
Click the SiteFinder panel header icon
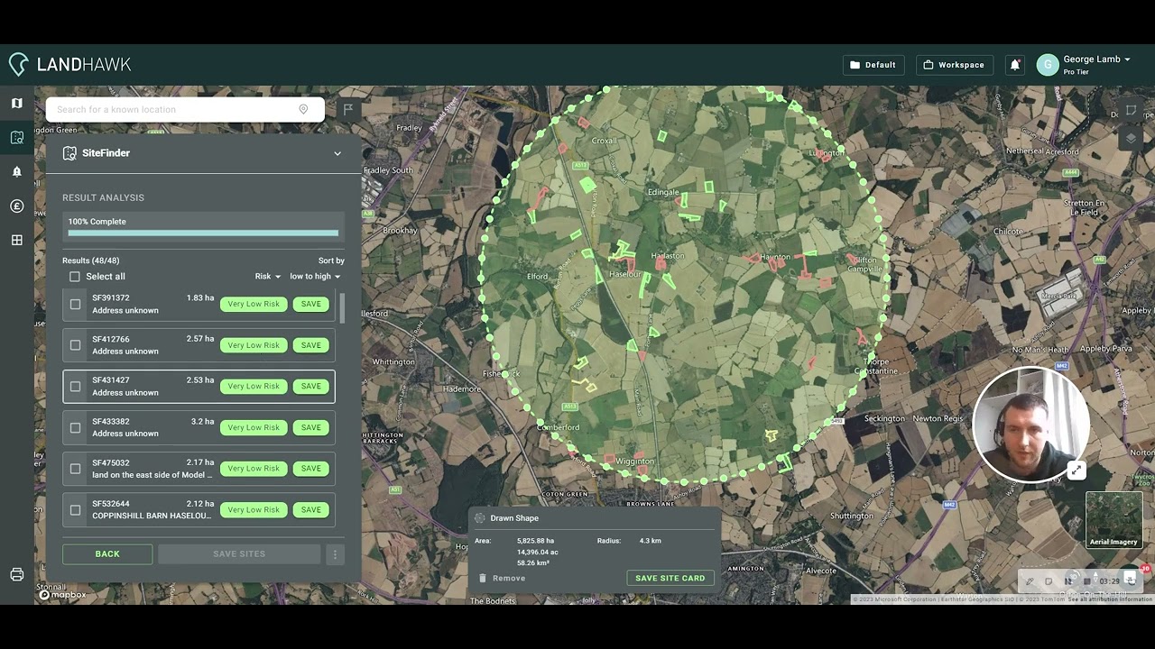[x=69, y=153]
